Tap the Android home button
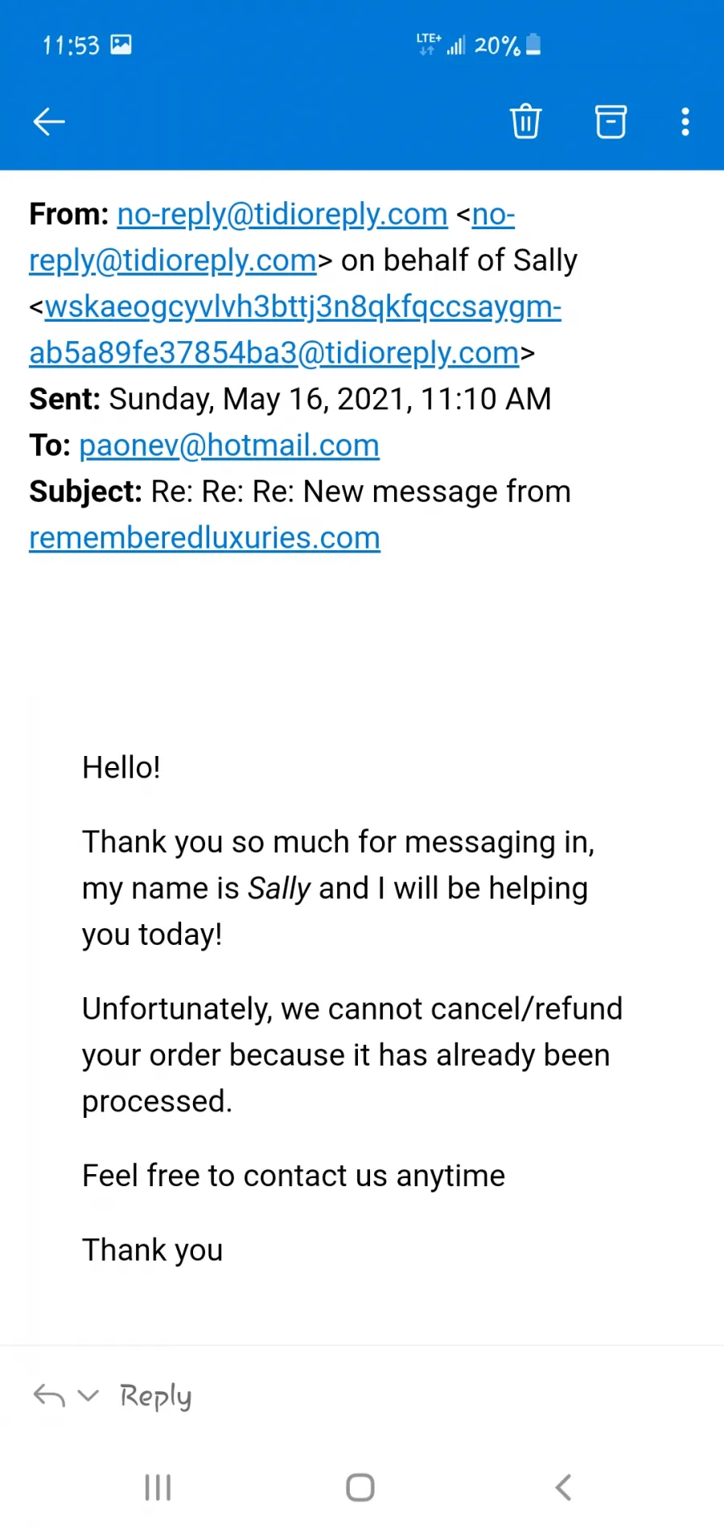 360,1487
